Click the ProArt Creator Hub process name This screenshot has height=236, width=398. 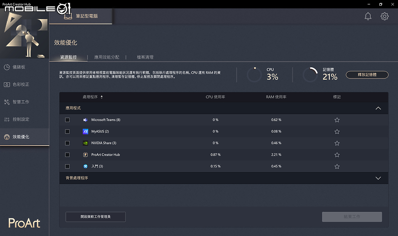[x=105, y=155]
